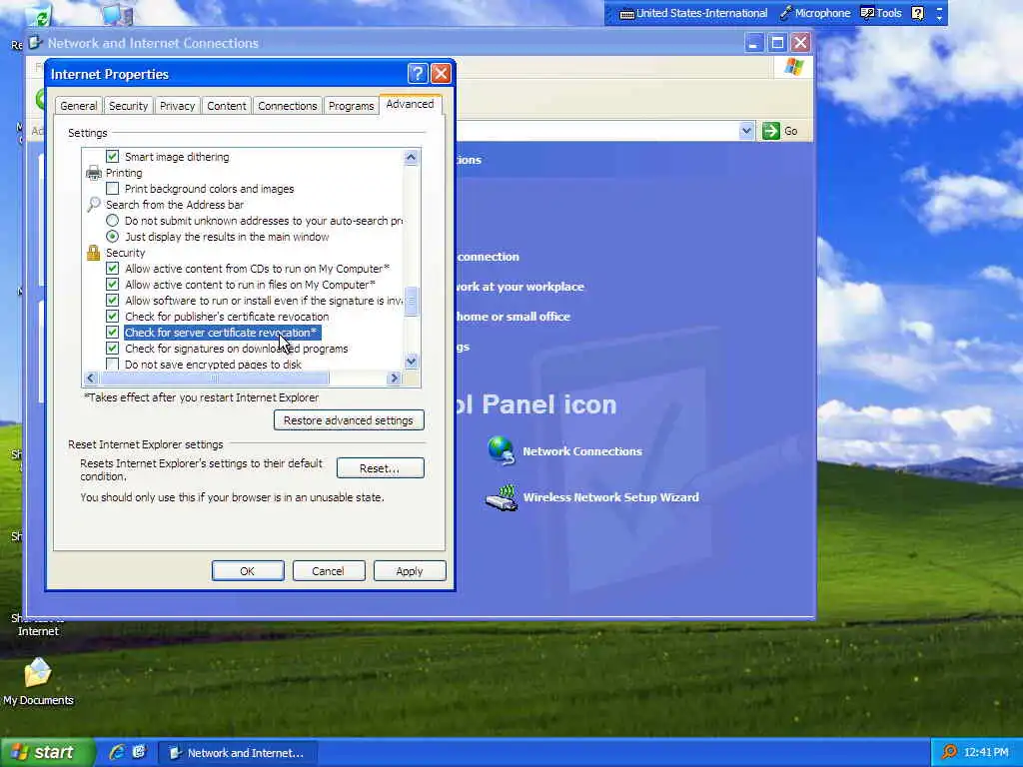Click the vertical scrollbar thumb in settings list
The height and width of the screenshot is (767, 1023).
(411, 302)
